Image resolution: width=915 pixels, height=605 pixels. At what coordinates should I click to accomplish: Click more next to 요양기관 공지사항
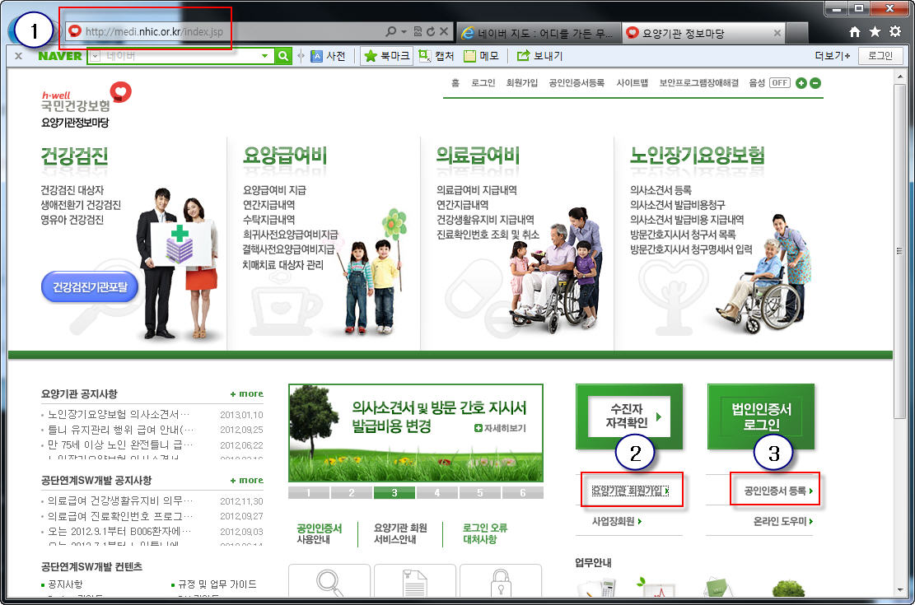[247, 393]
